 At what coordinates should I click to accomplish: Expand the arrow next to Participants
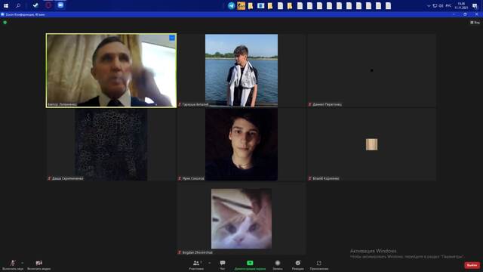pos(210,263)
